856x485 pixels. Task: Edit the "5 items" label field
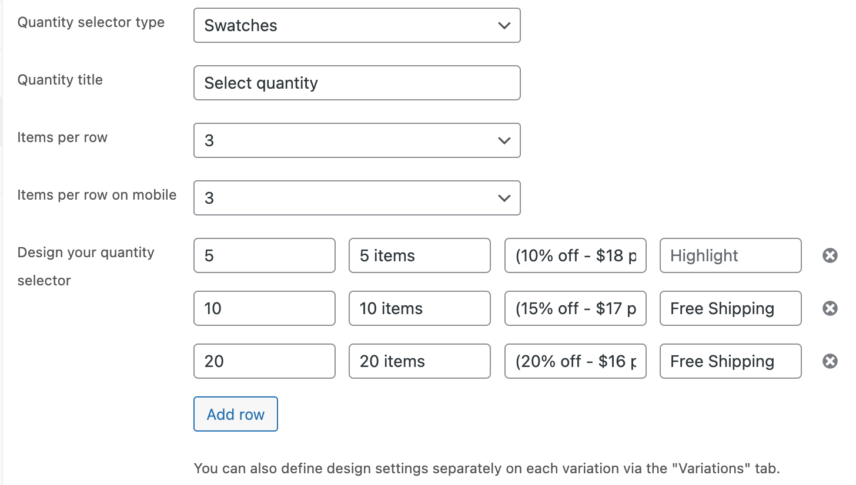pos(419,255)
